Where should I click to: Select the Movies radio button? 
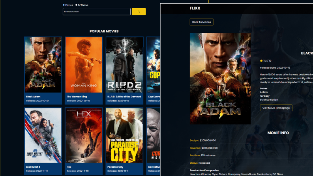64,5
